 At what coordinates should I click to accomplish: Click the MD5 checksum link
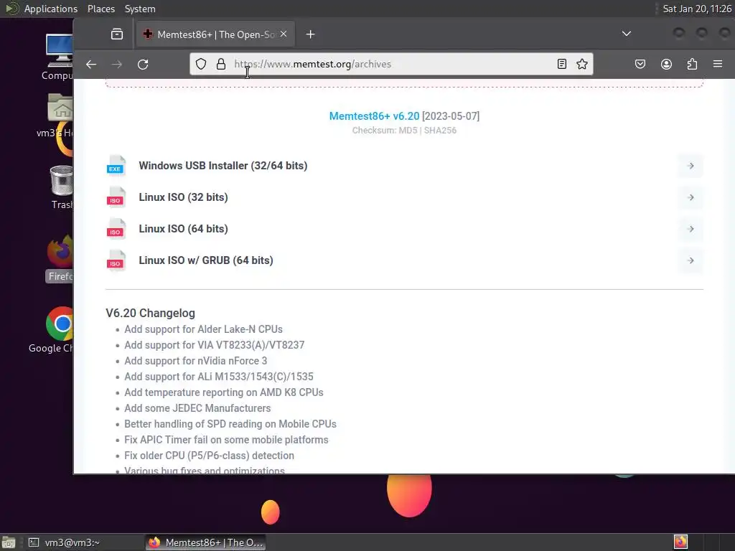pos(408,131)
